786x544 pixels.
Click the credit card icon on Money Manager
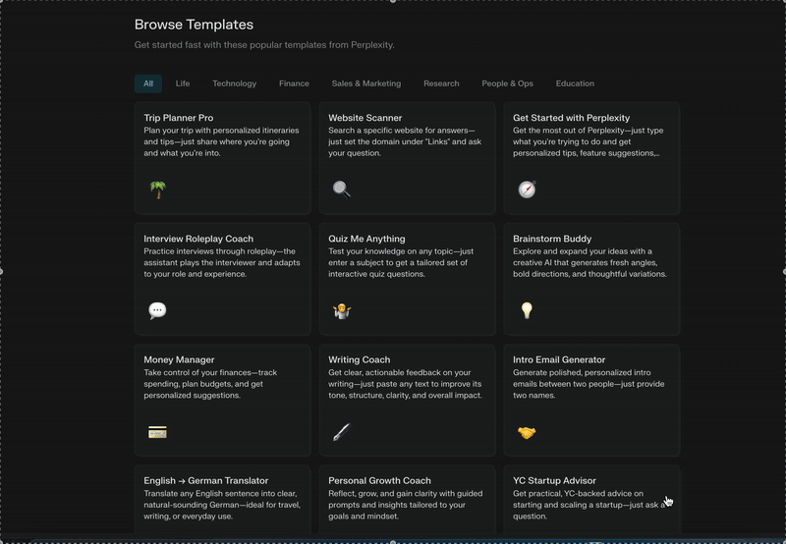point(157,432)
